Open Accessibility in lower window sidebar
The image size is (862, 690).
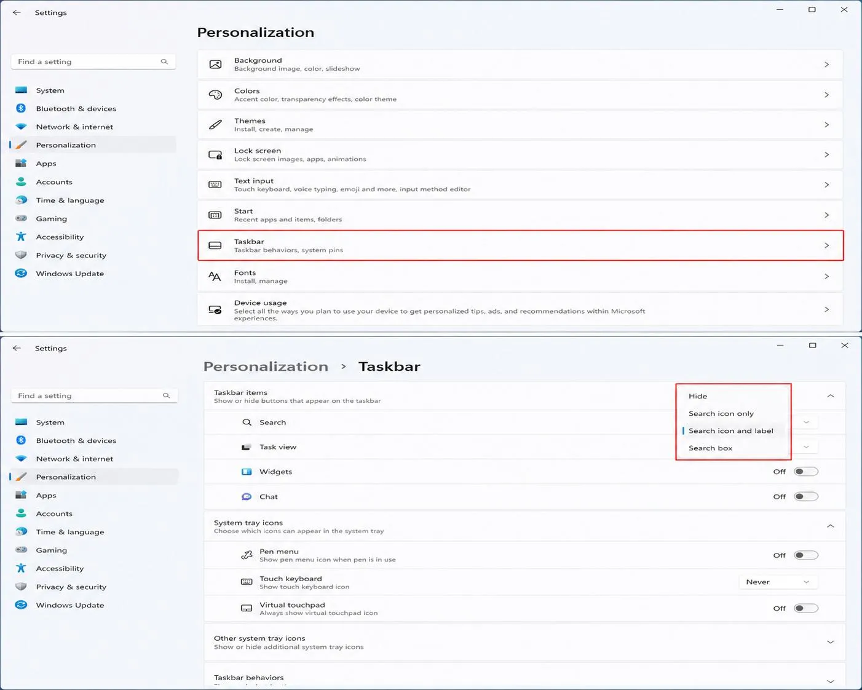coord(94,568)
